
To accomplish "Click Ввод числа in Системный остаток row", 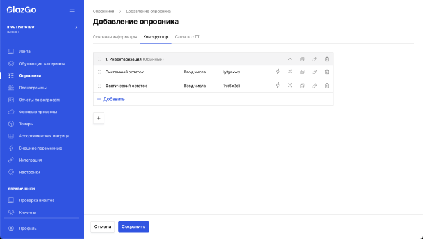I will (x=194, y=72).
